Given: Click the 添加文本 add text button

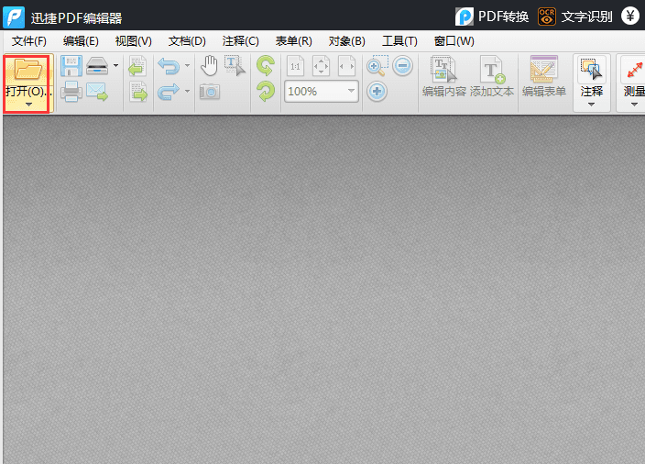Looking at the screenshot, I should tap(492, 78).
